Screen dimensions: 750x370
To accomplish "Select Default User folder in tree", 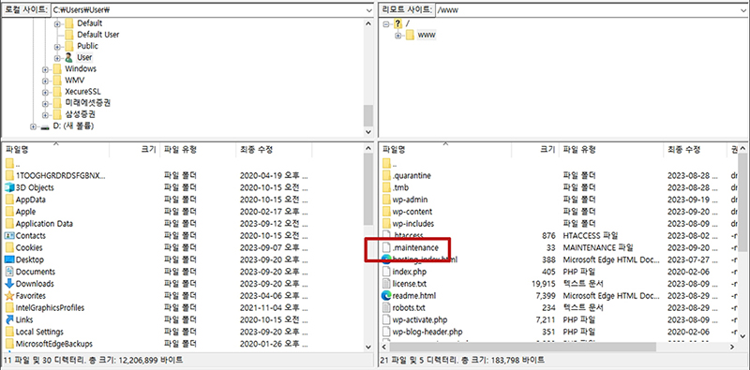I will point(98,35).
